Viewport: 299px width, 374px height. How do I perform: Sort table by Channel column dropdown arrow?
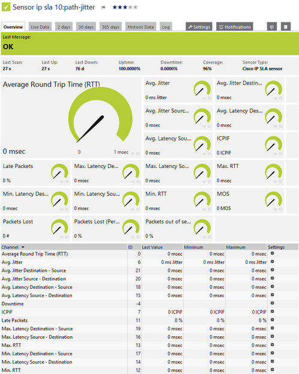[23, 247]
